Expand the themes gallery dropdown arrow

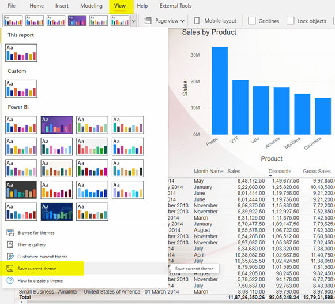(134, 21)
